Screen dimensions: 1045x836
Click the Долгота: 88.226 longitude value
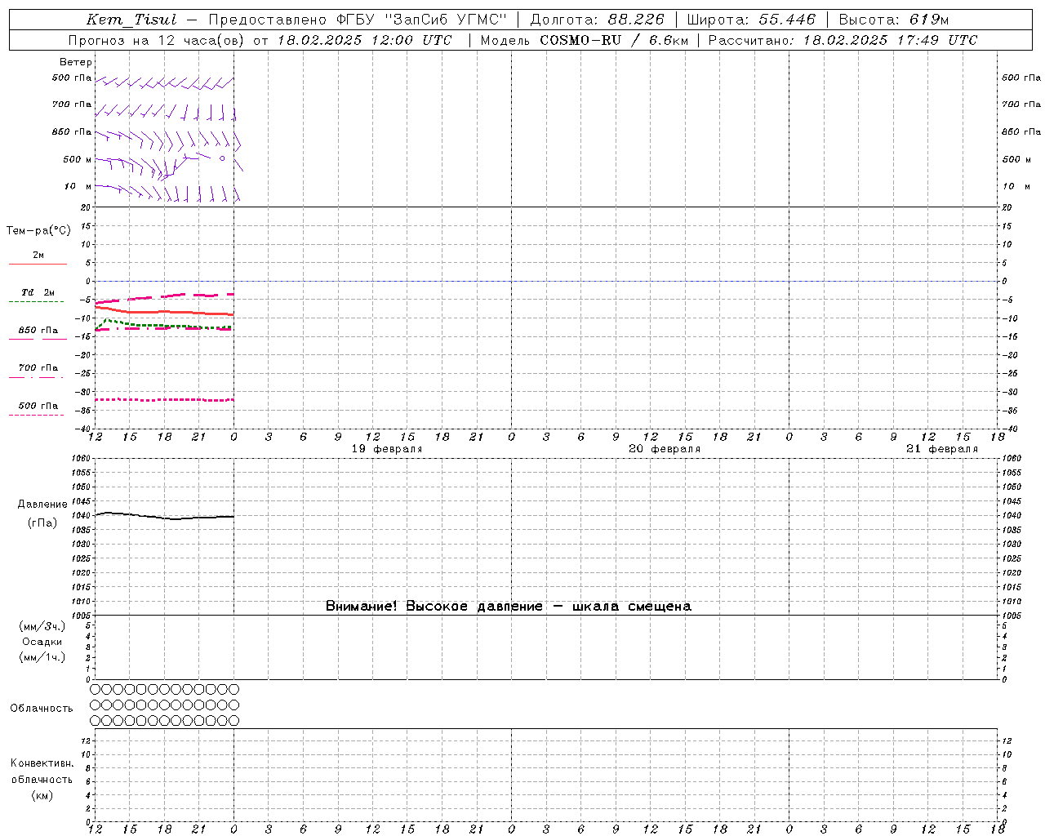coord(598,20)
